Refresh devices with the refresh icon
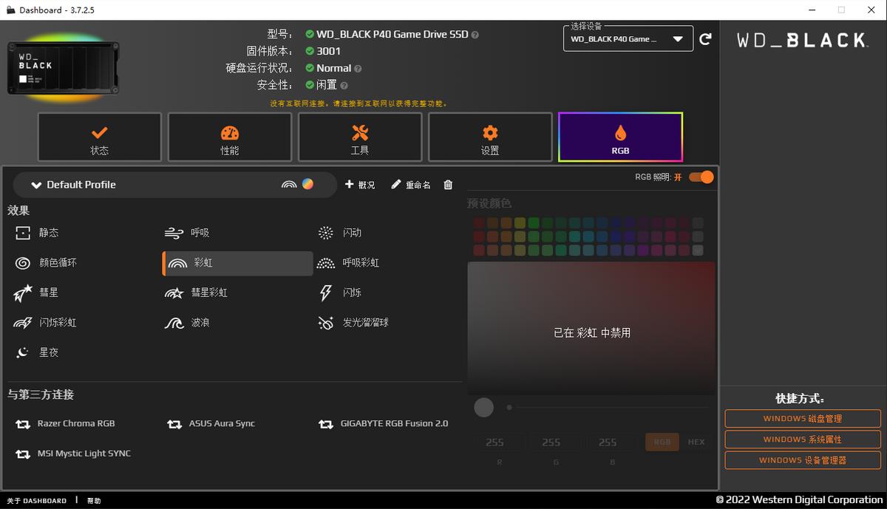Screen dimensions: 887x509 [x=705, y=38]
